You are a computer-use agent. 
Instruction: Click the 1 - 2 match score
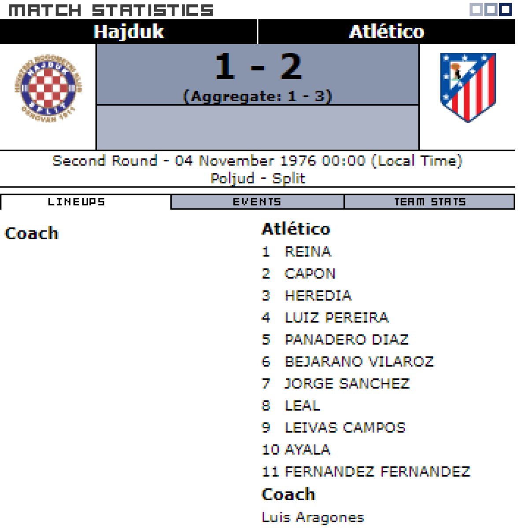[258, 67]
